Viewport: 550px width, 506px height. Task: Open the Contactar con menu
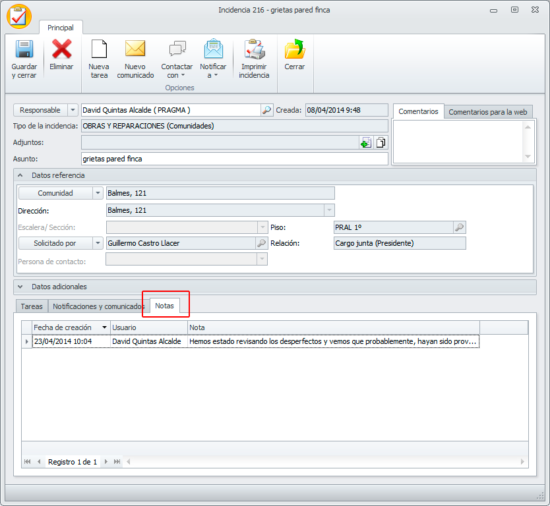point(177,59)
